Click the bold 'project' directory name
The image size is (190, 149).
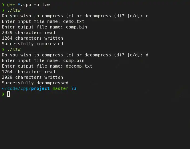pyautogui.click(x=40, y=89)
